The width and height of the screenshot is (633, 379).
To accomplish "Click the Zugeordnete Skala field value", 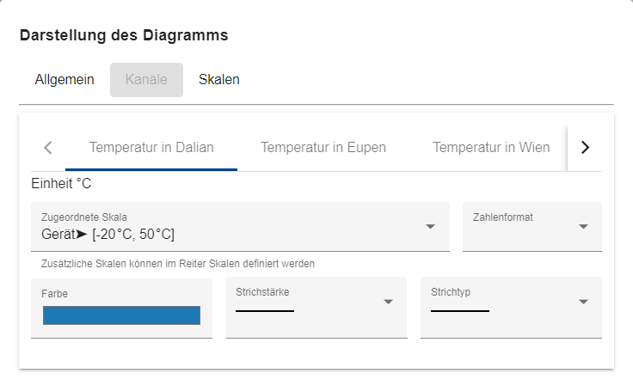I will 108,234.
